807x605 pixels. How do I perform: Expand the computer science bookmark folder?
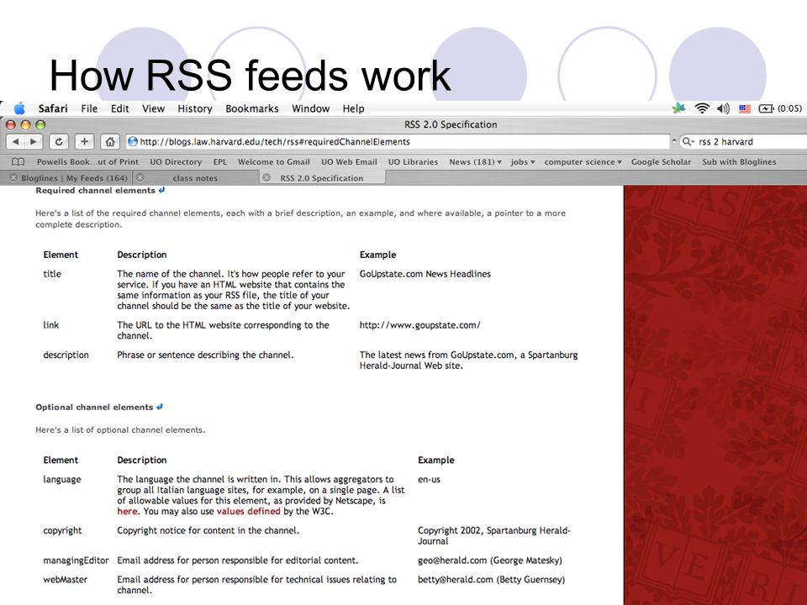point(583,162)
